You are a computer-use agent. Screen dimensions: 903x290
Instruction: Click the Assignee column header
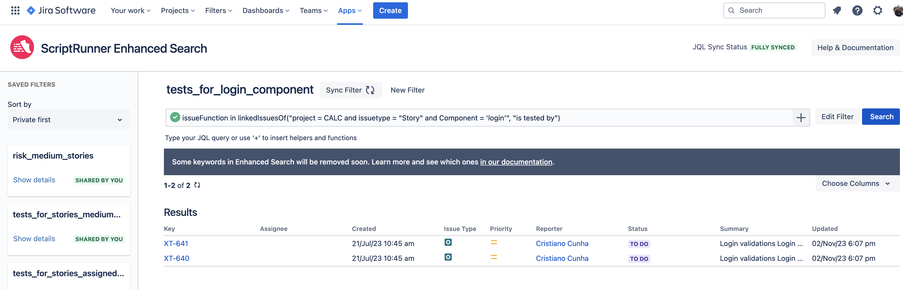(x=274, y=229)
